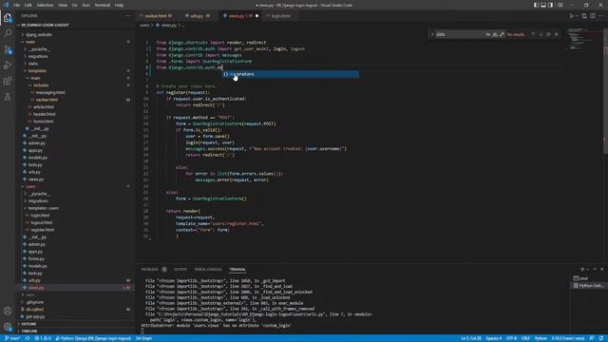
Task: Open the Accounts menu icon
Action: point(8,311)
